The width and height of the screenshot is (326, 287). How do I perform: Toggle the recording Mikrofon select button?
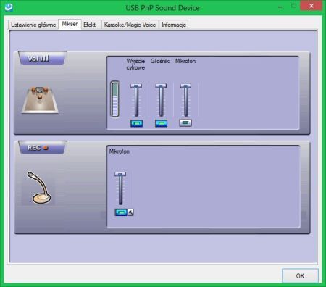[121, 212]
